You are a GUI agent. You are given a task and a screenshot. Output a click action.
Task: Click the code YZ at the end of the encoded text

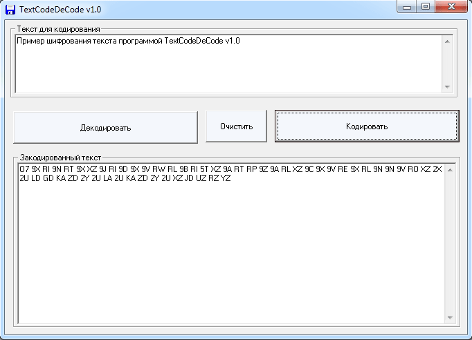tap(226, 178)
